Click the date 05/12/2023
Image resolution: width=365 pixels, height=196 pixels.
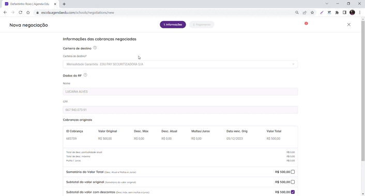(x=234, y=139)
